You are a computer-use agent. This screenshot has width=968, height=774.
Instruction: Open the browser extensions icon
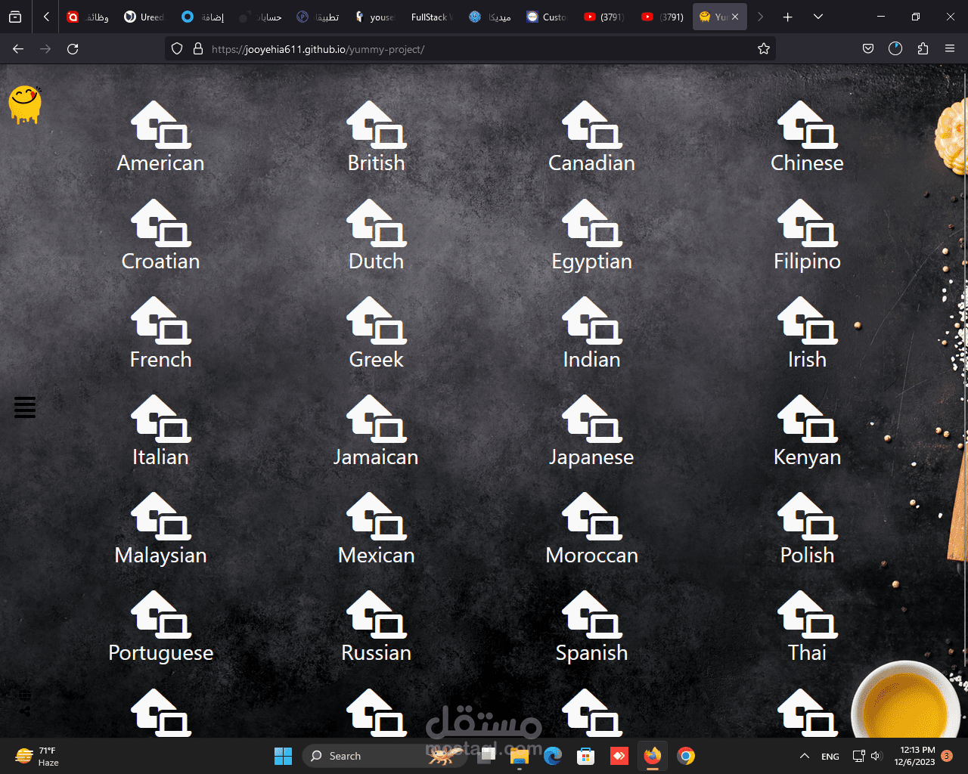coord(923,49)
